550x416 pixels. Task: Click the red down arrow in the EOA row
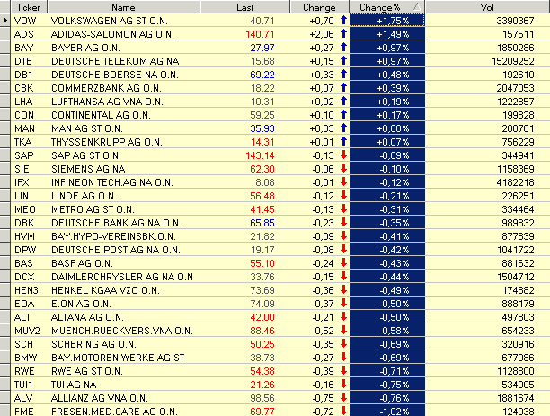[343, 304]
